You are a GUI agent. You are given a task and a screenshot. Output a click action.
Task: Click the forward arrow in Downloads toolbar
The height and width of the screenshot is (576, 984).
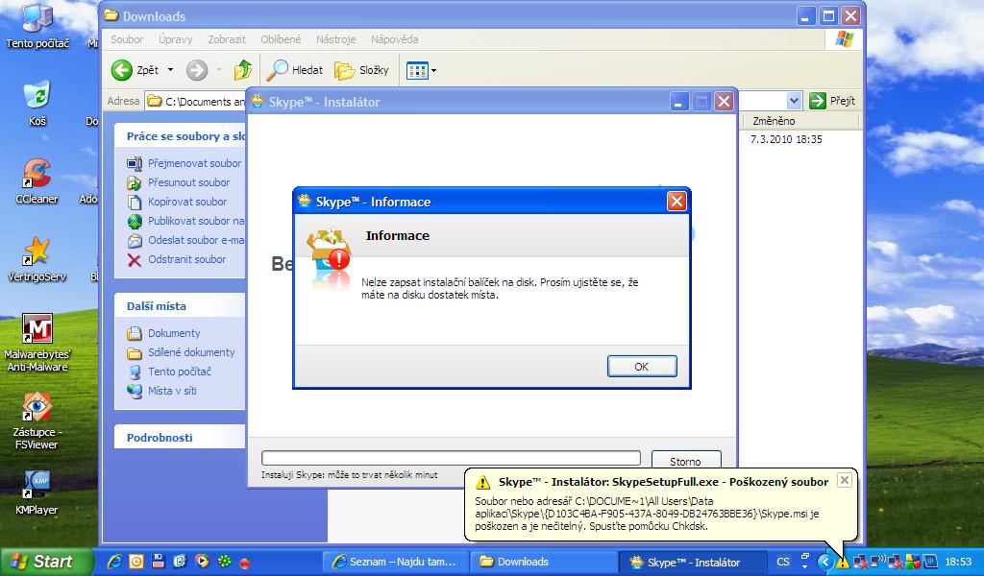196,69
